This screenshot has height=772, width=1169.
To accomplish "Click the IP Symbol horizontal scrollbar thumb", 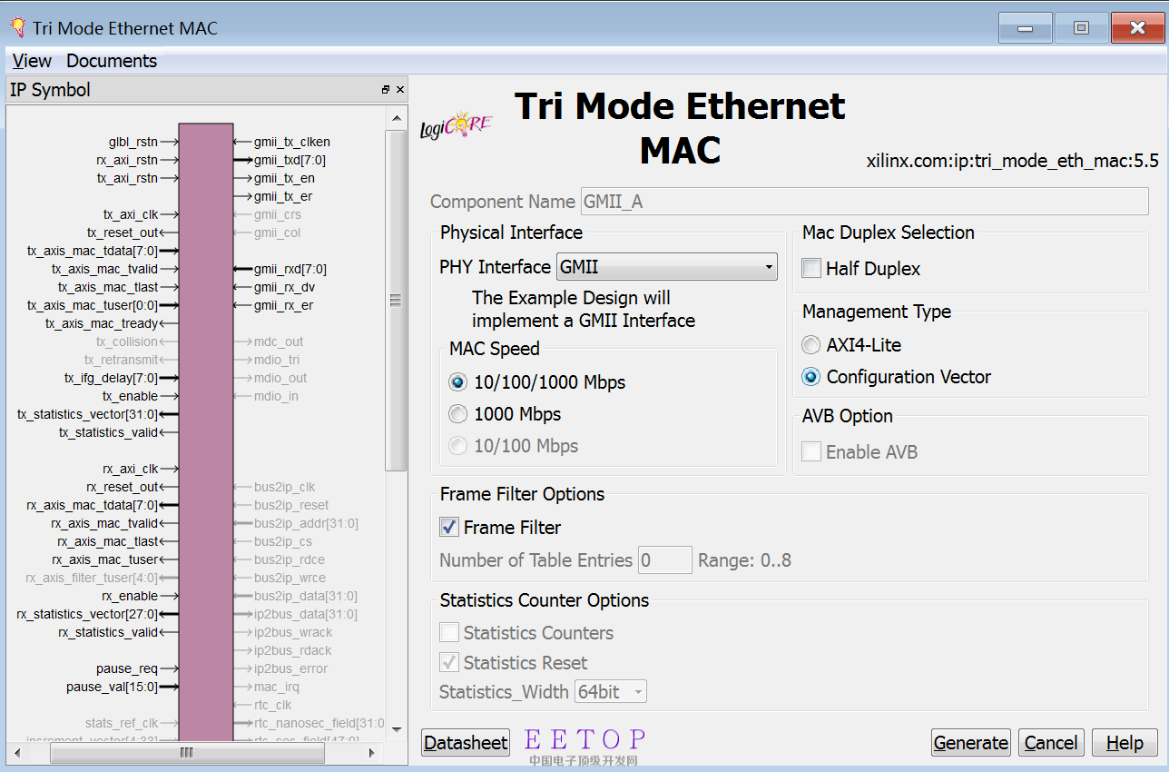I will (x=186, y=752).
